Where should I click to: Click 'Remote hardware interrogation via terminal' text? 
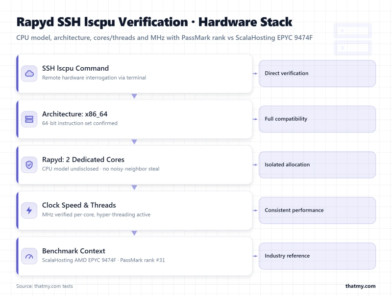(94, 78)
